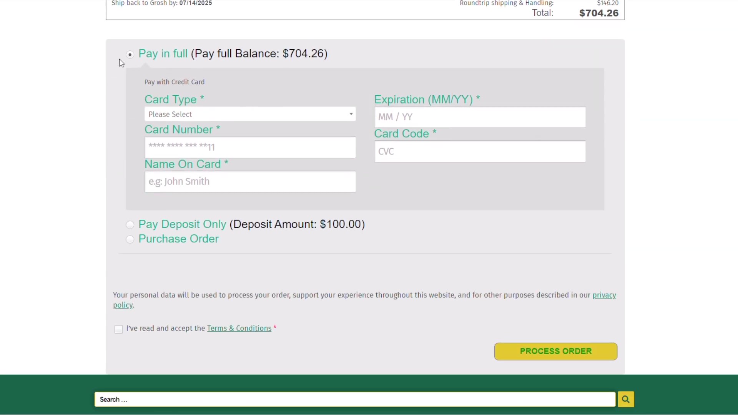Click the Pay in full label text
Viewport: 738px width, 415px height.
[x=163, y=53]
